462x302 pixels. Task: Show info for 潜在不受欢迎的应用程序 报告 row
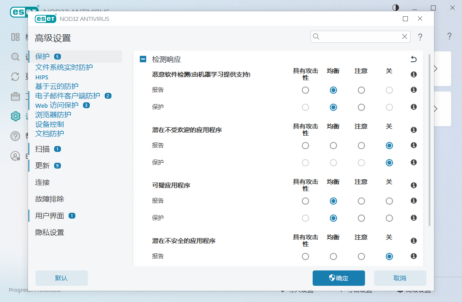414,145
